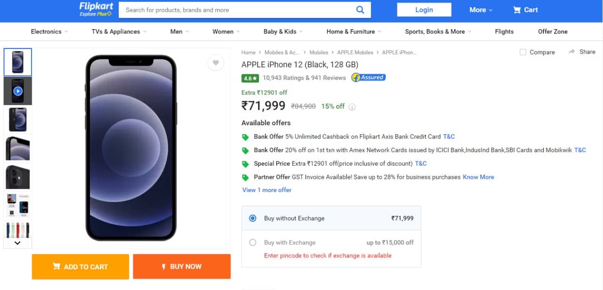Select Buy with Exchange option
The image size is (603, 290).
click(x=253, y=242)
